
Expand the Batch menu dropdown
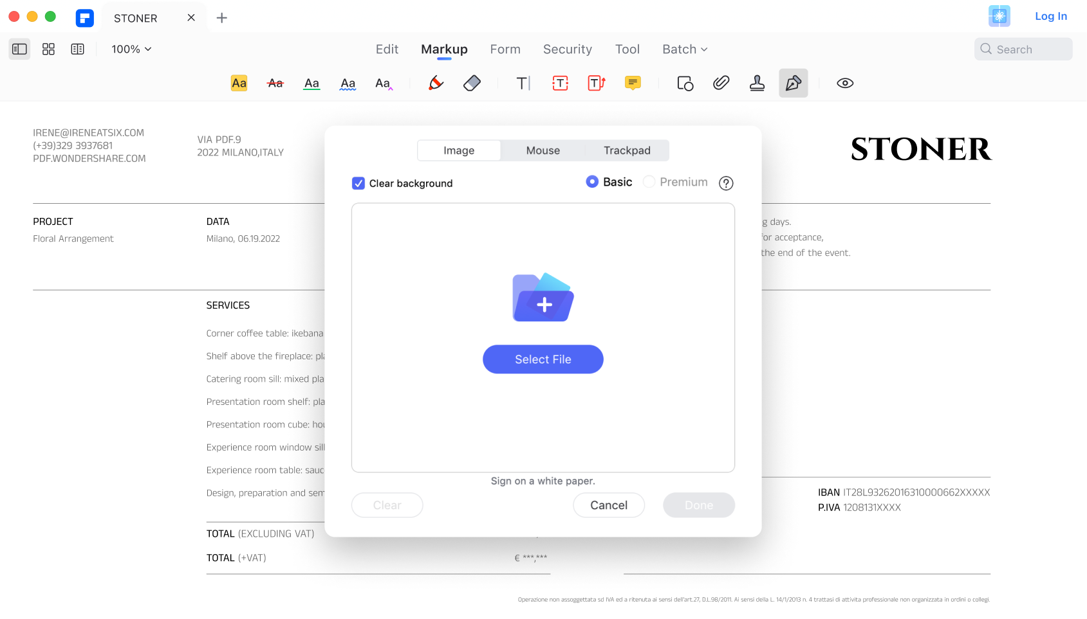pyautogui.click(x=685, y=49)
